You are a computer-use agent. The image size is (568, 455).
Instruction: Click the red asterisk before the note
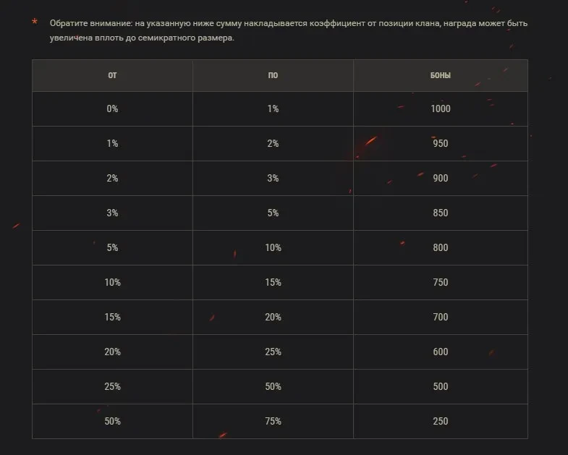tap(35, 22)
